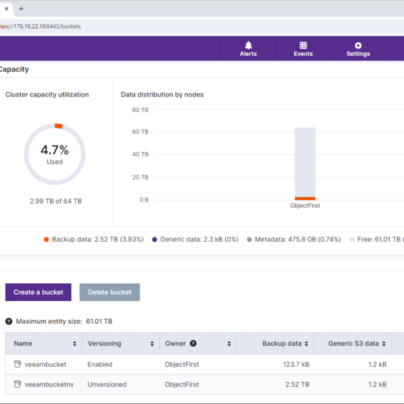Screen dimensions: 404x404
Task: Click the Metadata 475.8 GB legend label
Action: pyautogui.click(x=298, y=240)
